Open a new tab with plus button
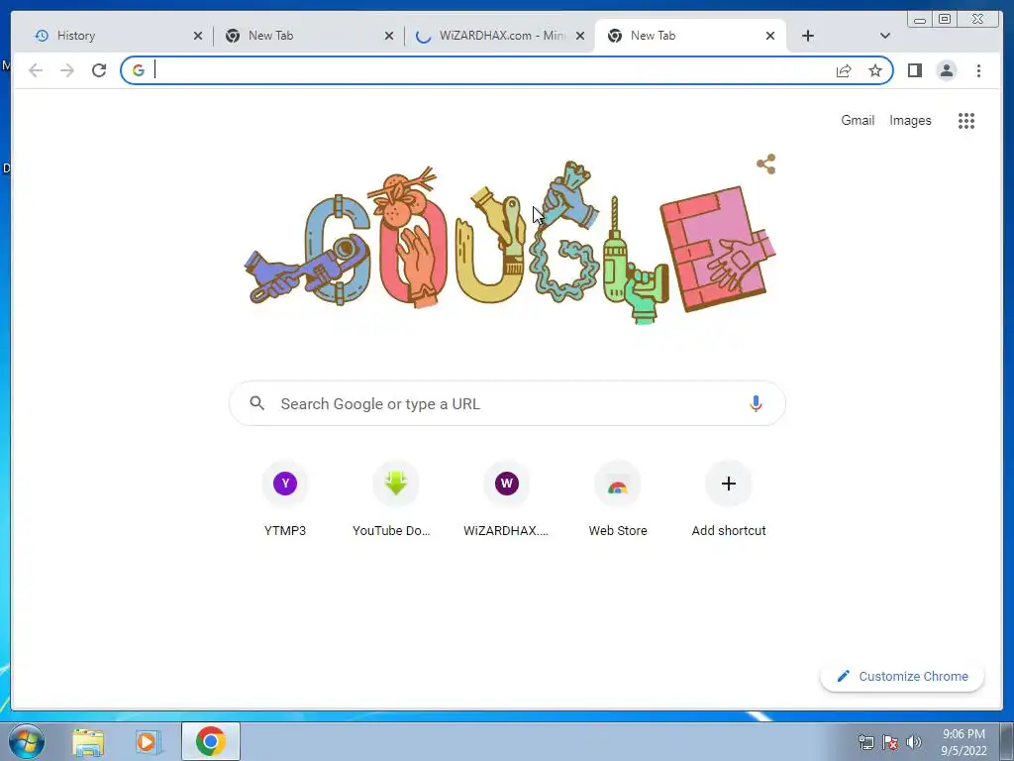 click(808, 36)
